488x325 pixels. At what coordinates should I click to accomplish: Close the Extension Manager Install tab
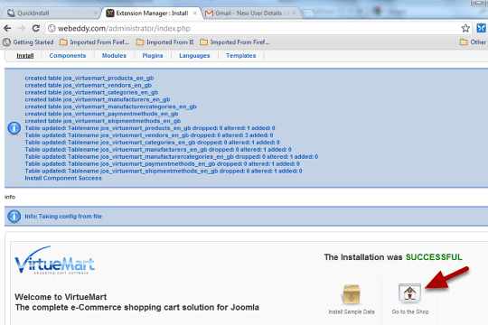(195, 13)
